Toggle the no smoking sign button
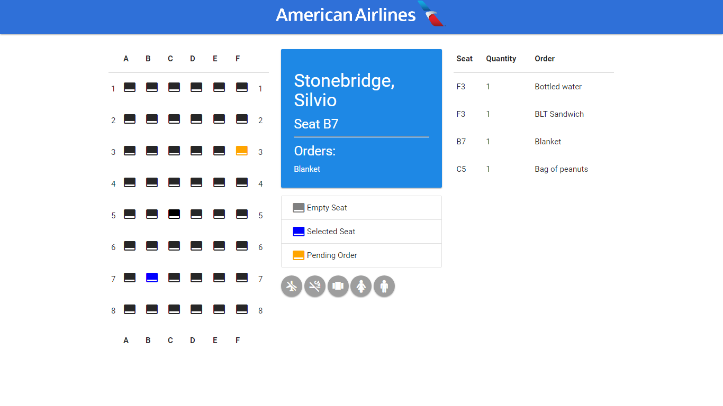 (314, 287)
